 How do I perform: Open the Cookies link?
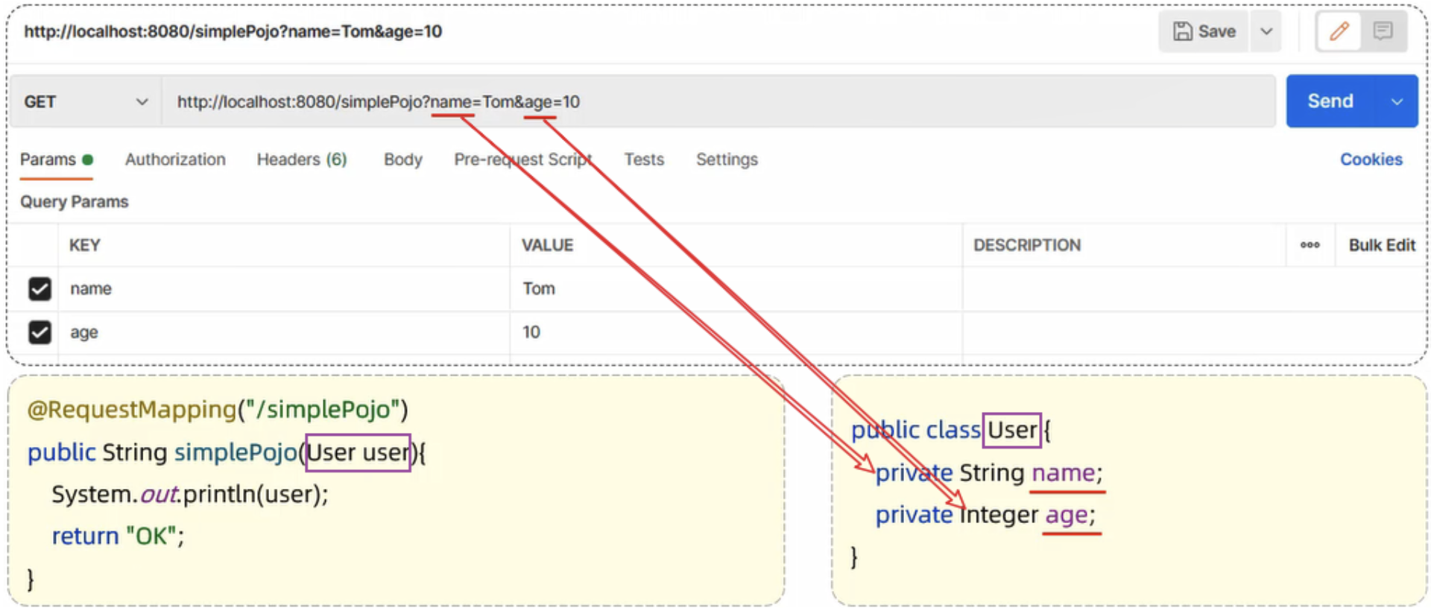click(x=1371, y=159)
